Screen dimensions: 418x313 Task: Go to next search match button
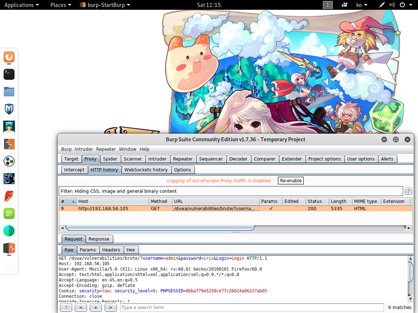pyautogui.click(x=110, y=307)
